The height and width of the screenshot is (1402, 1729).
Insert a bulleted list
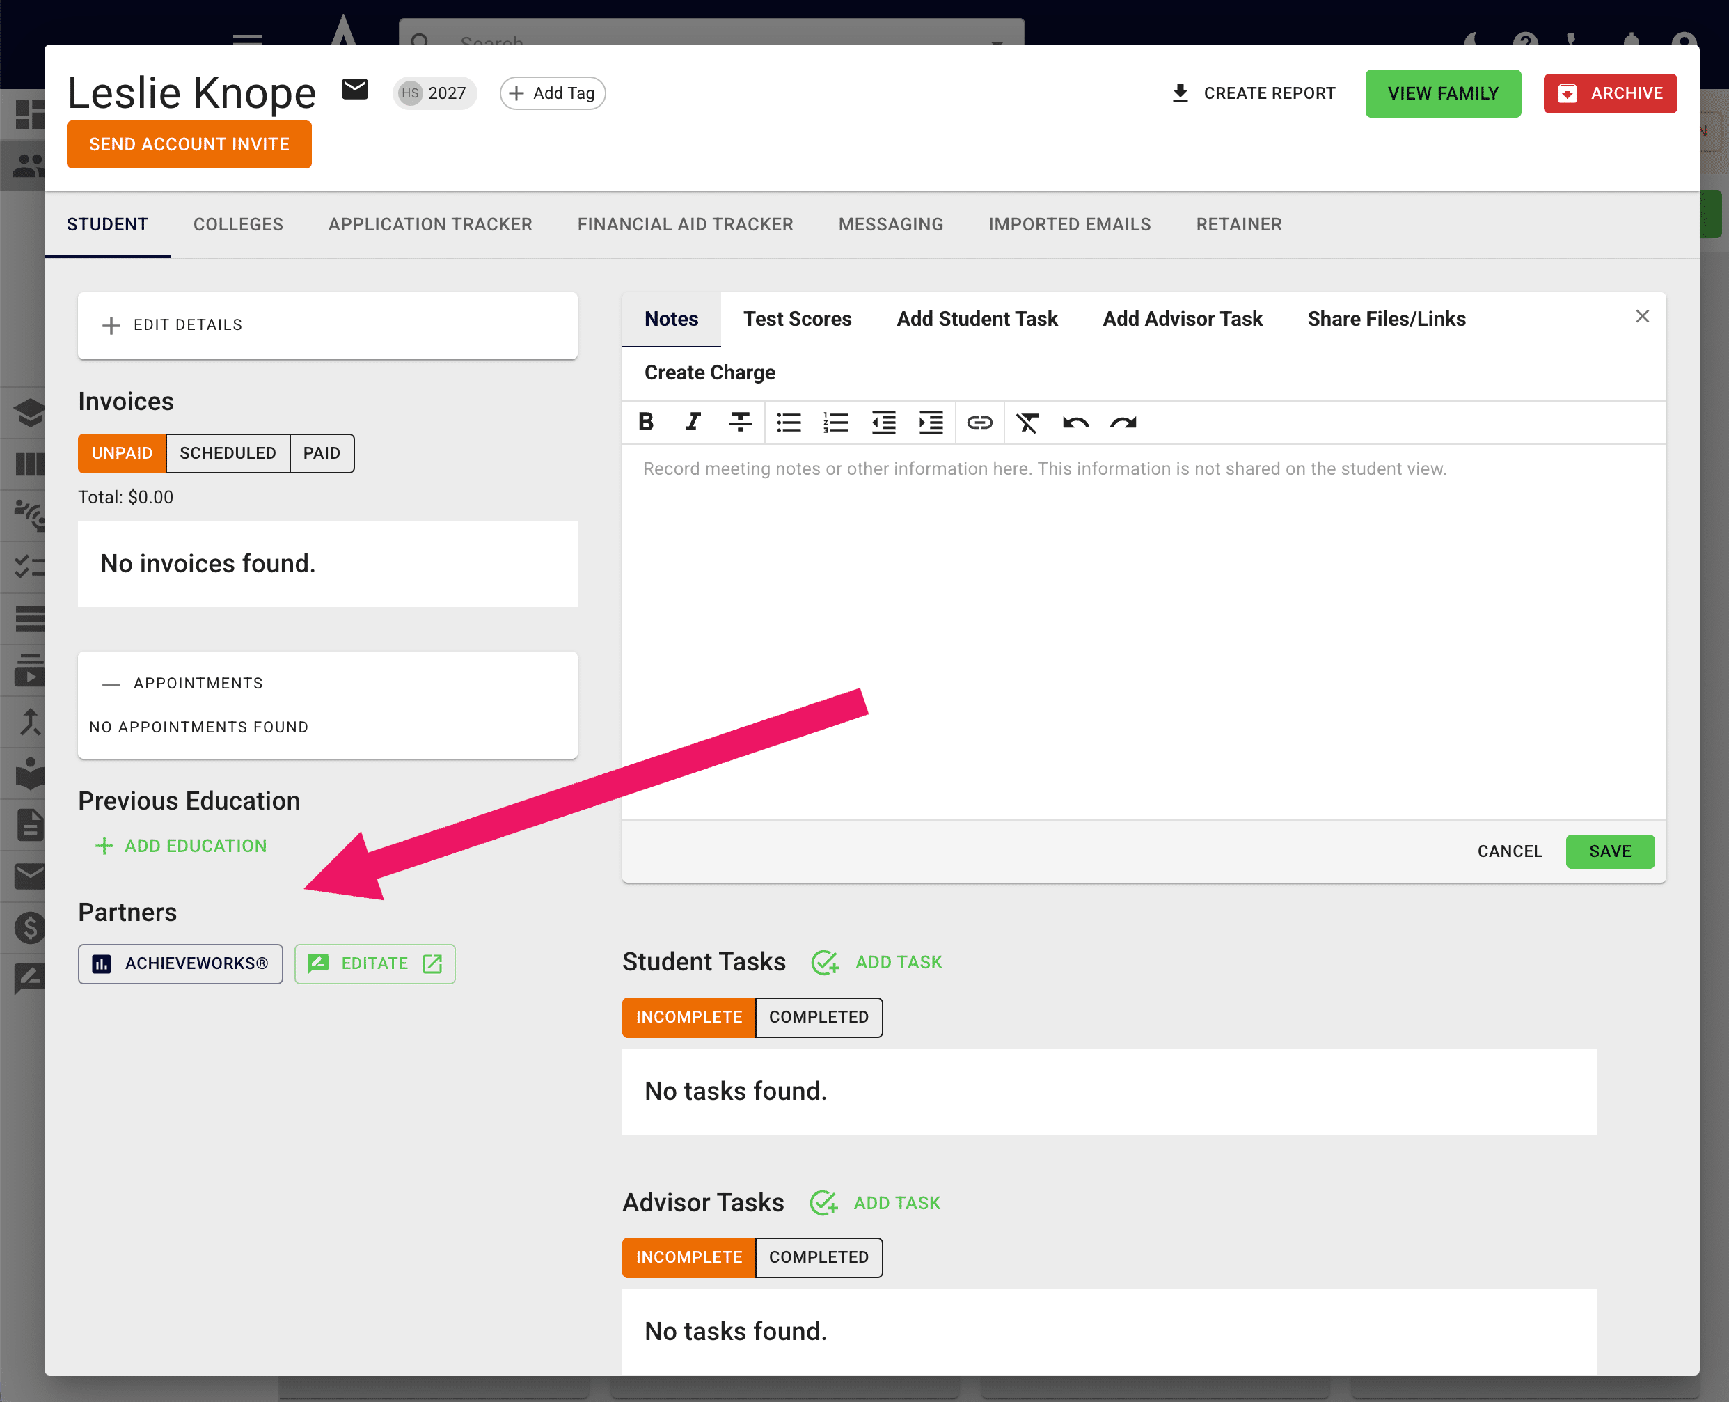tap(789, 422)
